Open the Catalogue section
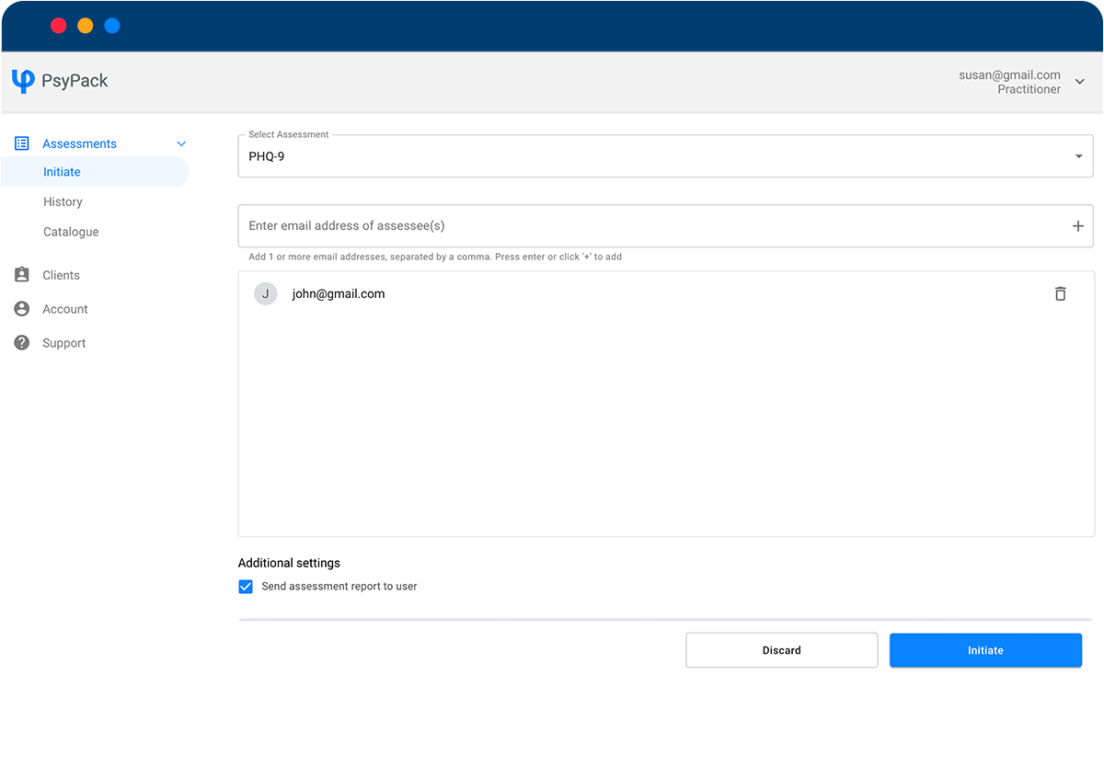The height and width of the screenshot is (778, 1104). 71,232
